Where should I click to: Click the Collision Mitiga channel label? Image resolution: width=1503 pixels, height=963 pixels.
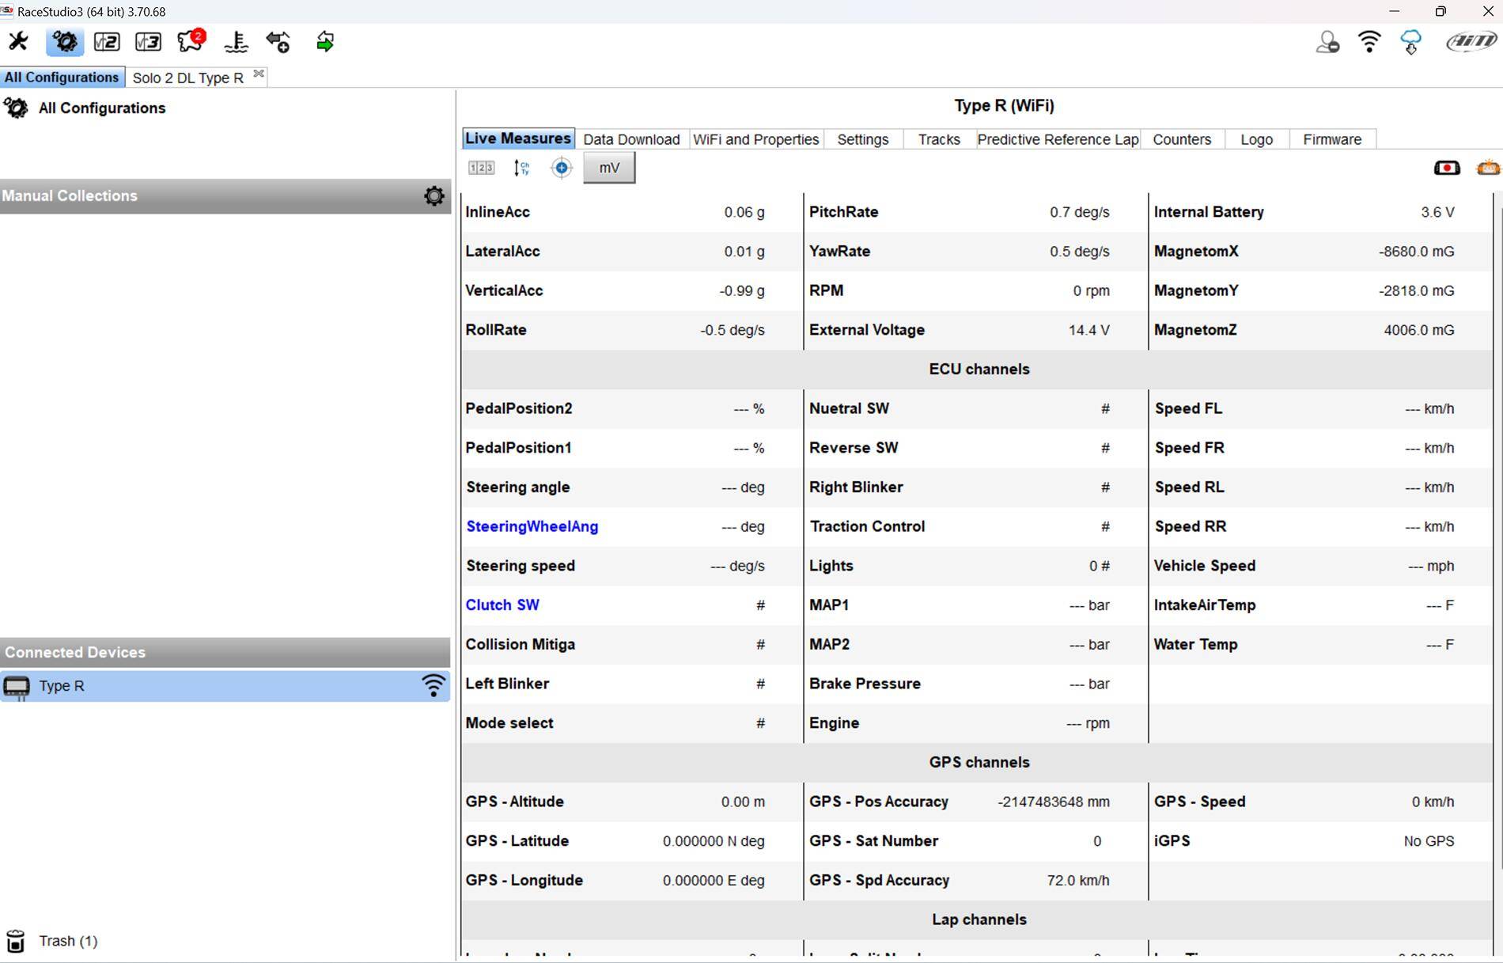point(520,644)
